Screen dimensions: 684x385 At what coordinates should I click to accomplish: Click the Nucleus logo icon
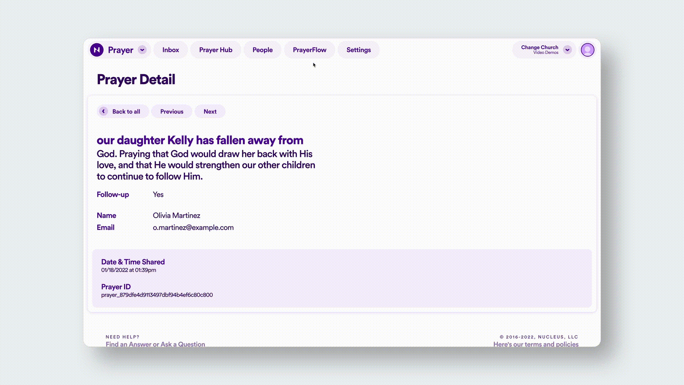(97, 50)
